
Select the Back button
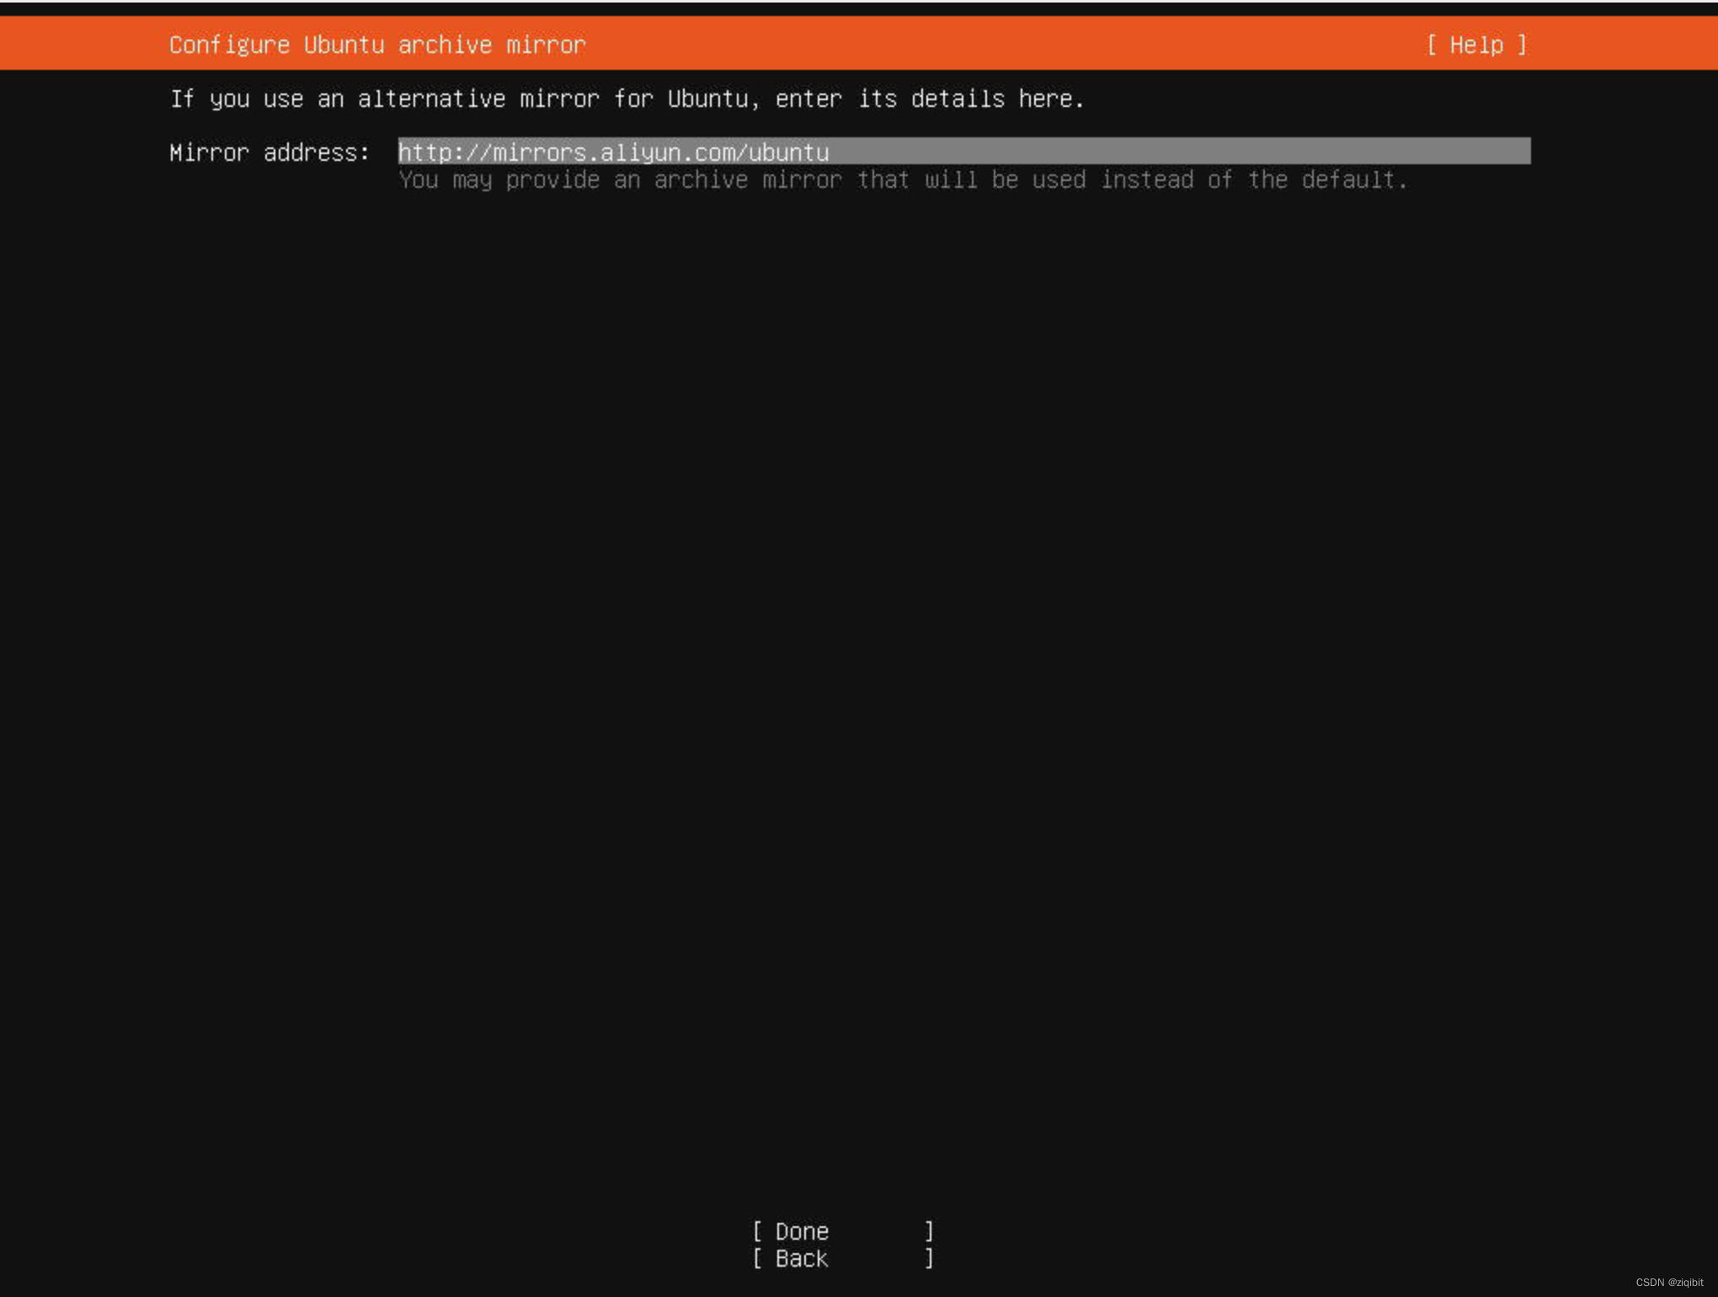[x=843, y=1258]
